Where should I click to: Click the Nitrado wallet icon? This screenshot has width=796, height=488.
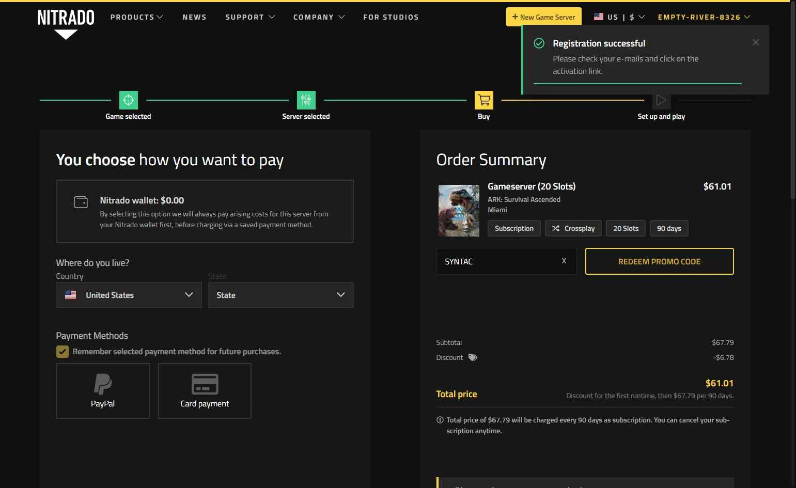pyautogui.click(x=81, y=202)
